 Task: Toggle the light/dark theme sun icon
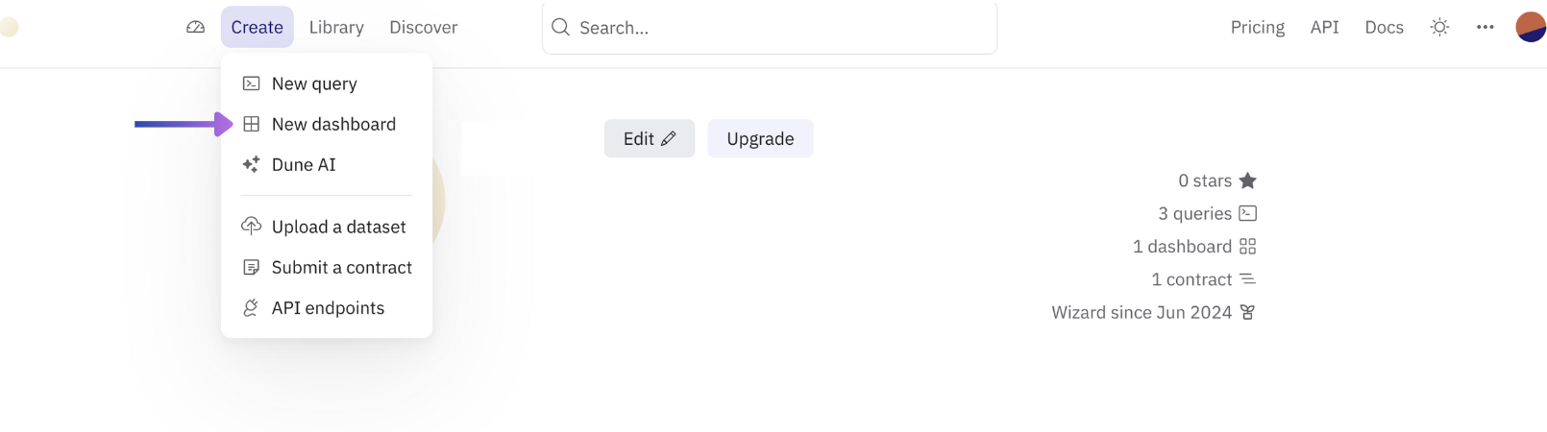click(x=1439, y=27)
